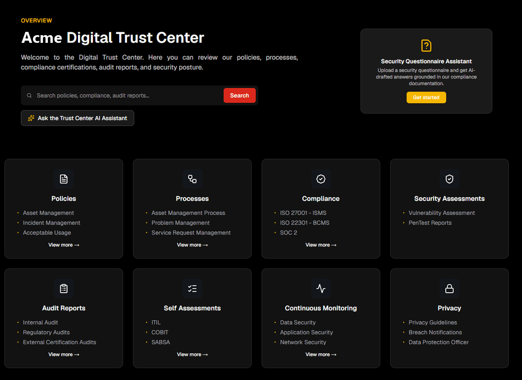Click the Continuous Monitoring pulse icon

[x=320, y=288]
